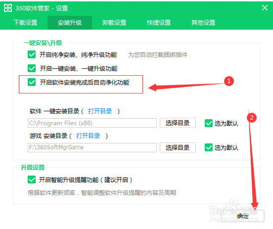Toggle 选为默认 for software install directory
The width and height of the screenshot is (273, 229).
209,123
